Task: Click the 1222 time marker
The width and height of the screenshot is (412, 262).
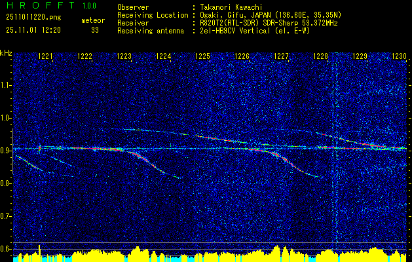Action: 85,56
